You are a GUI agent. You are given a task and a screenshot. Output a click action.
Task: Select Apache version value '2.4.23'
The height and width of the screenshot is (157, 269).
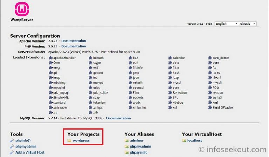pos(53,41)
